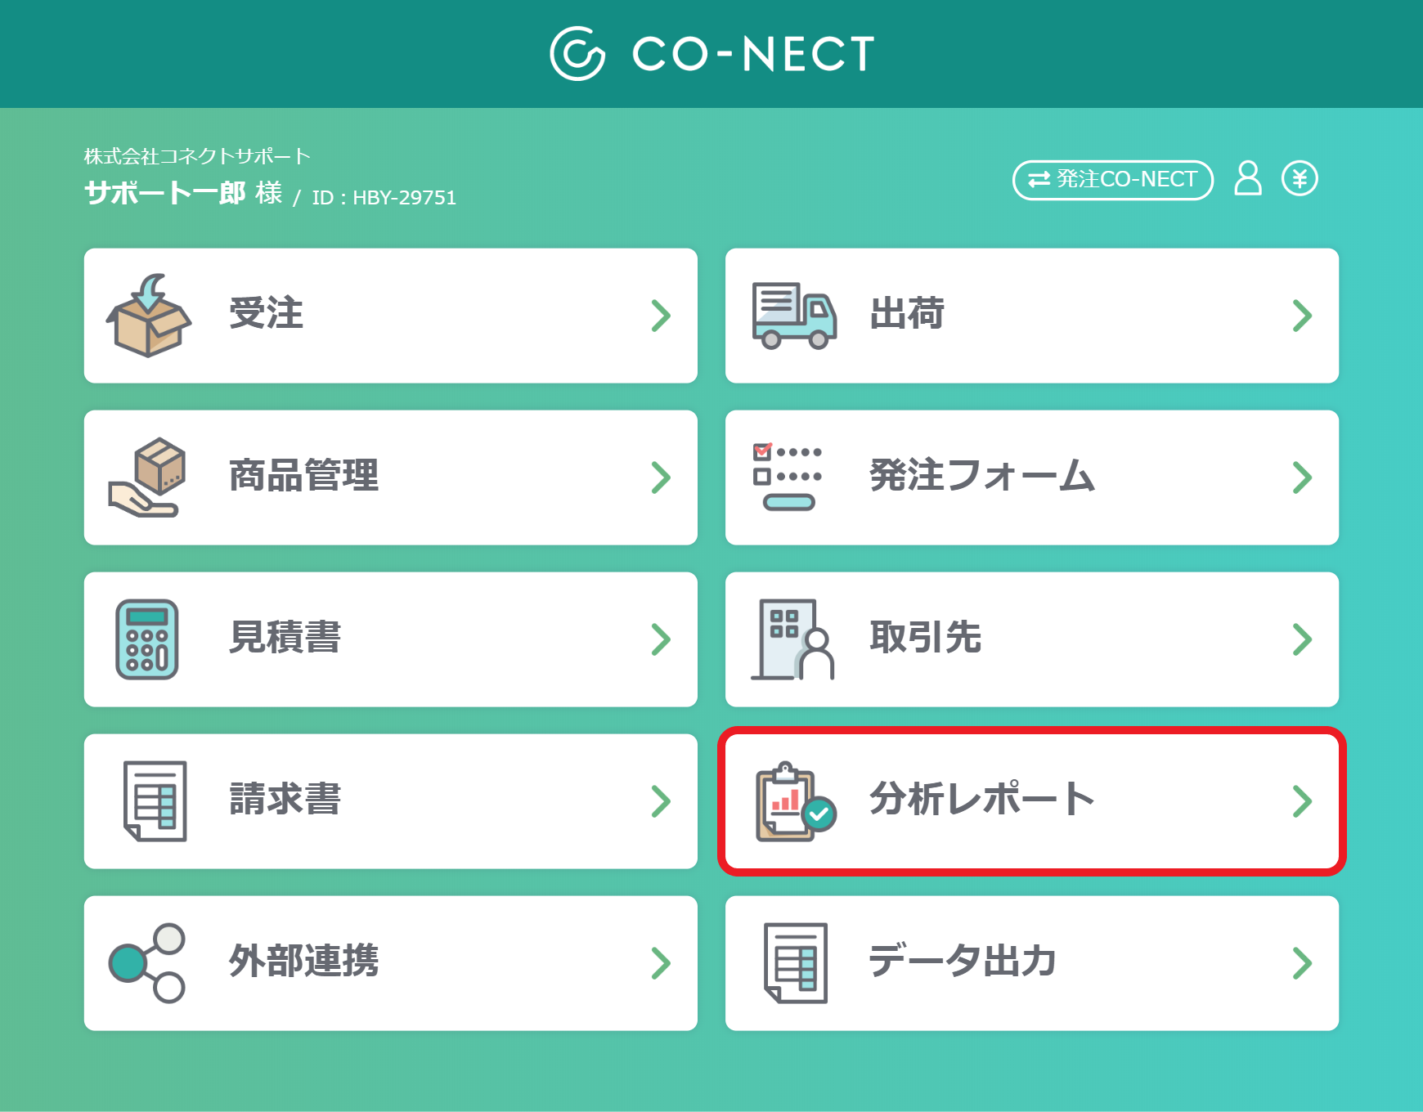Click the データ出力 document icon
Image resolution: width=1423 pixels, height=1112 pixels.
coord(796,963)
